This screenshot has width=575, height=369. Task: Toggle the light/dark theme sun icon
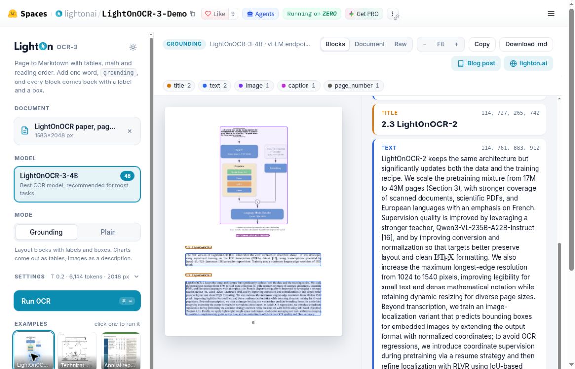[x=133, y=47]
